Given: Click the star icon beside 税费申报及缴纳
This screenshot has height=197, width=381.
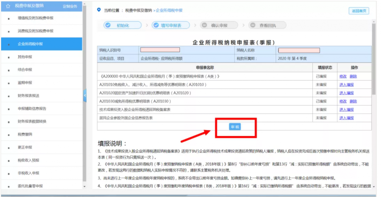Looking at the screenshot, I should [8, 6].
